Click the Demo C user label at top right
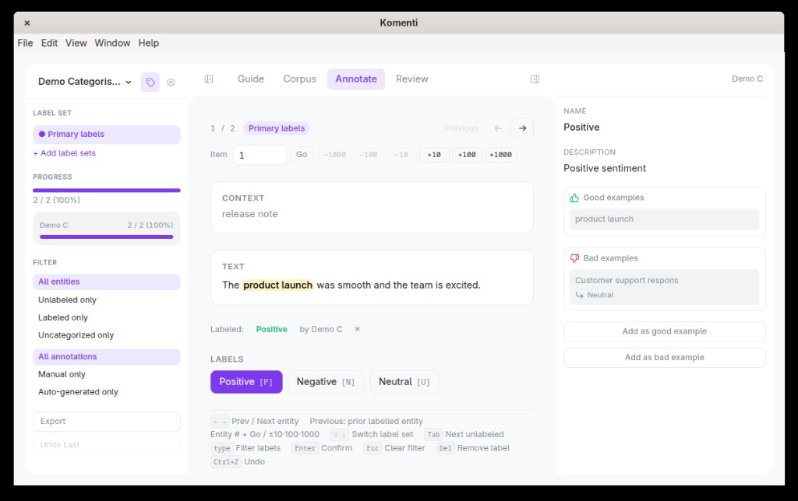 point(747,79)
